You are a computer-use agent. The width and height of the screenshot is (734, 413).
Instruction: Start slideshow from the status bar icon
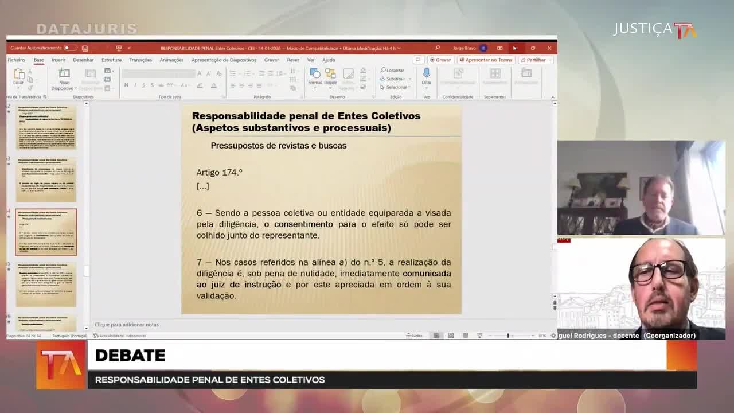point(479,335)
